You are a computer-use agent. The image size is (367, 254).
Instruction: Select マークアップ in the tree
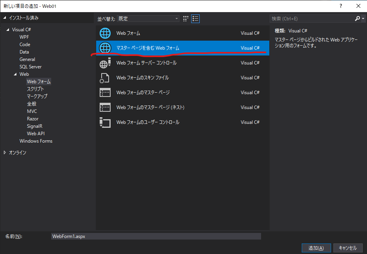(x=37, y=96)
